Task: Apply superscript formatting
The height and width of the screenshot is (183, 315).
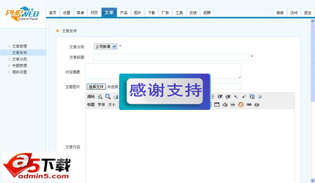Action: click(x=244, y=97)
